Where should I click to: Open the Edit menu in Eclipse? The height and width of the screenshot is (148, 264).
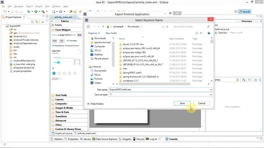pos(9,7)
